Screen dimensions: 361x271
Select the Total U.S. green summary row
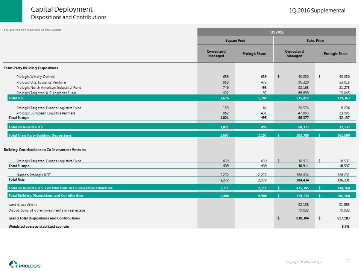tap(180, 97)
